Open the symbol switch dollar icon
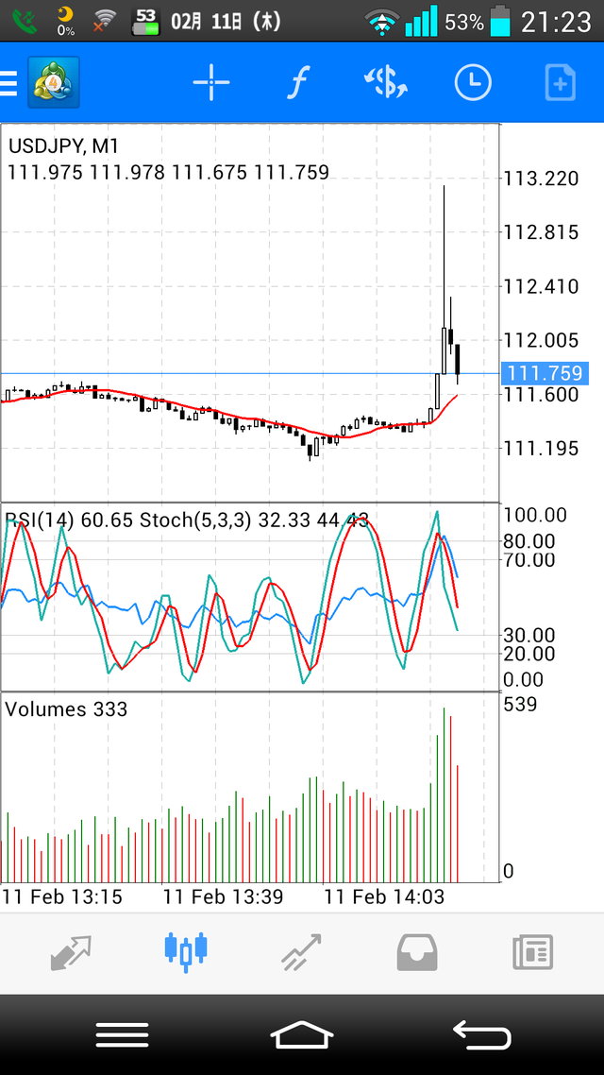The height and width of the screenshot is (1075, 604). [386, 82]
